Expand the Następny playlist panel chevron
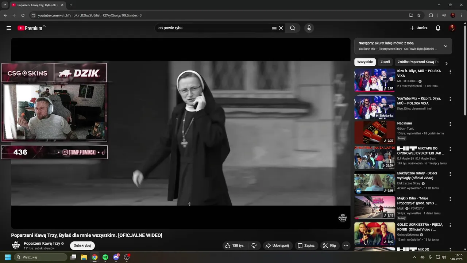467x263 pixels. click(445, 46)
